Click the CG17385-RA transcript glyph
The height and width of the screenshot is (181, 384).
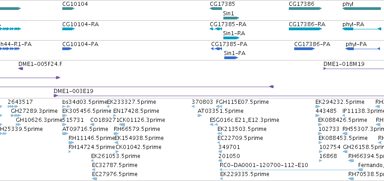pyautogui.click(x=216, y=29)
